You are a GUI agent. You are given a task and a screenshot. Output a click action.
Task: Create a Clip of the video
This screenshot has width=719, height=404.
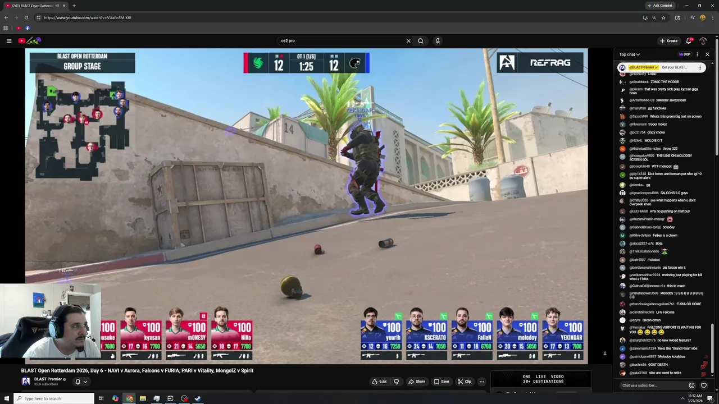[x=465, y=382]
